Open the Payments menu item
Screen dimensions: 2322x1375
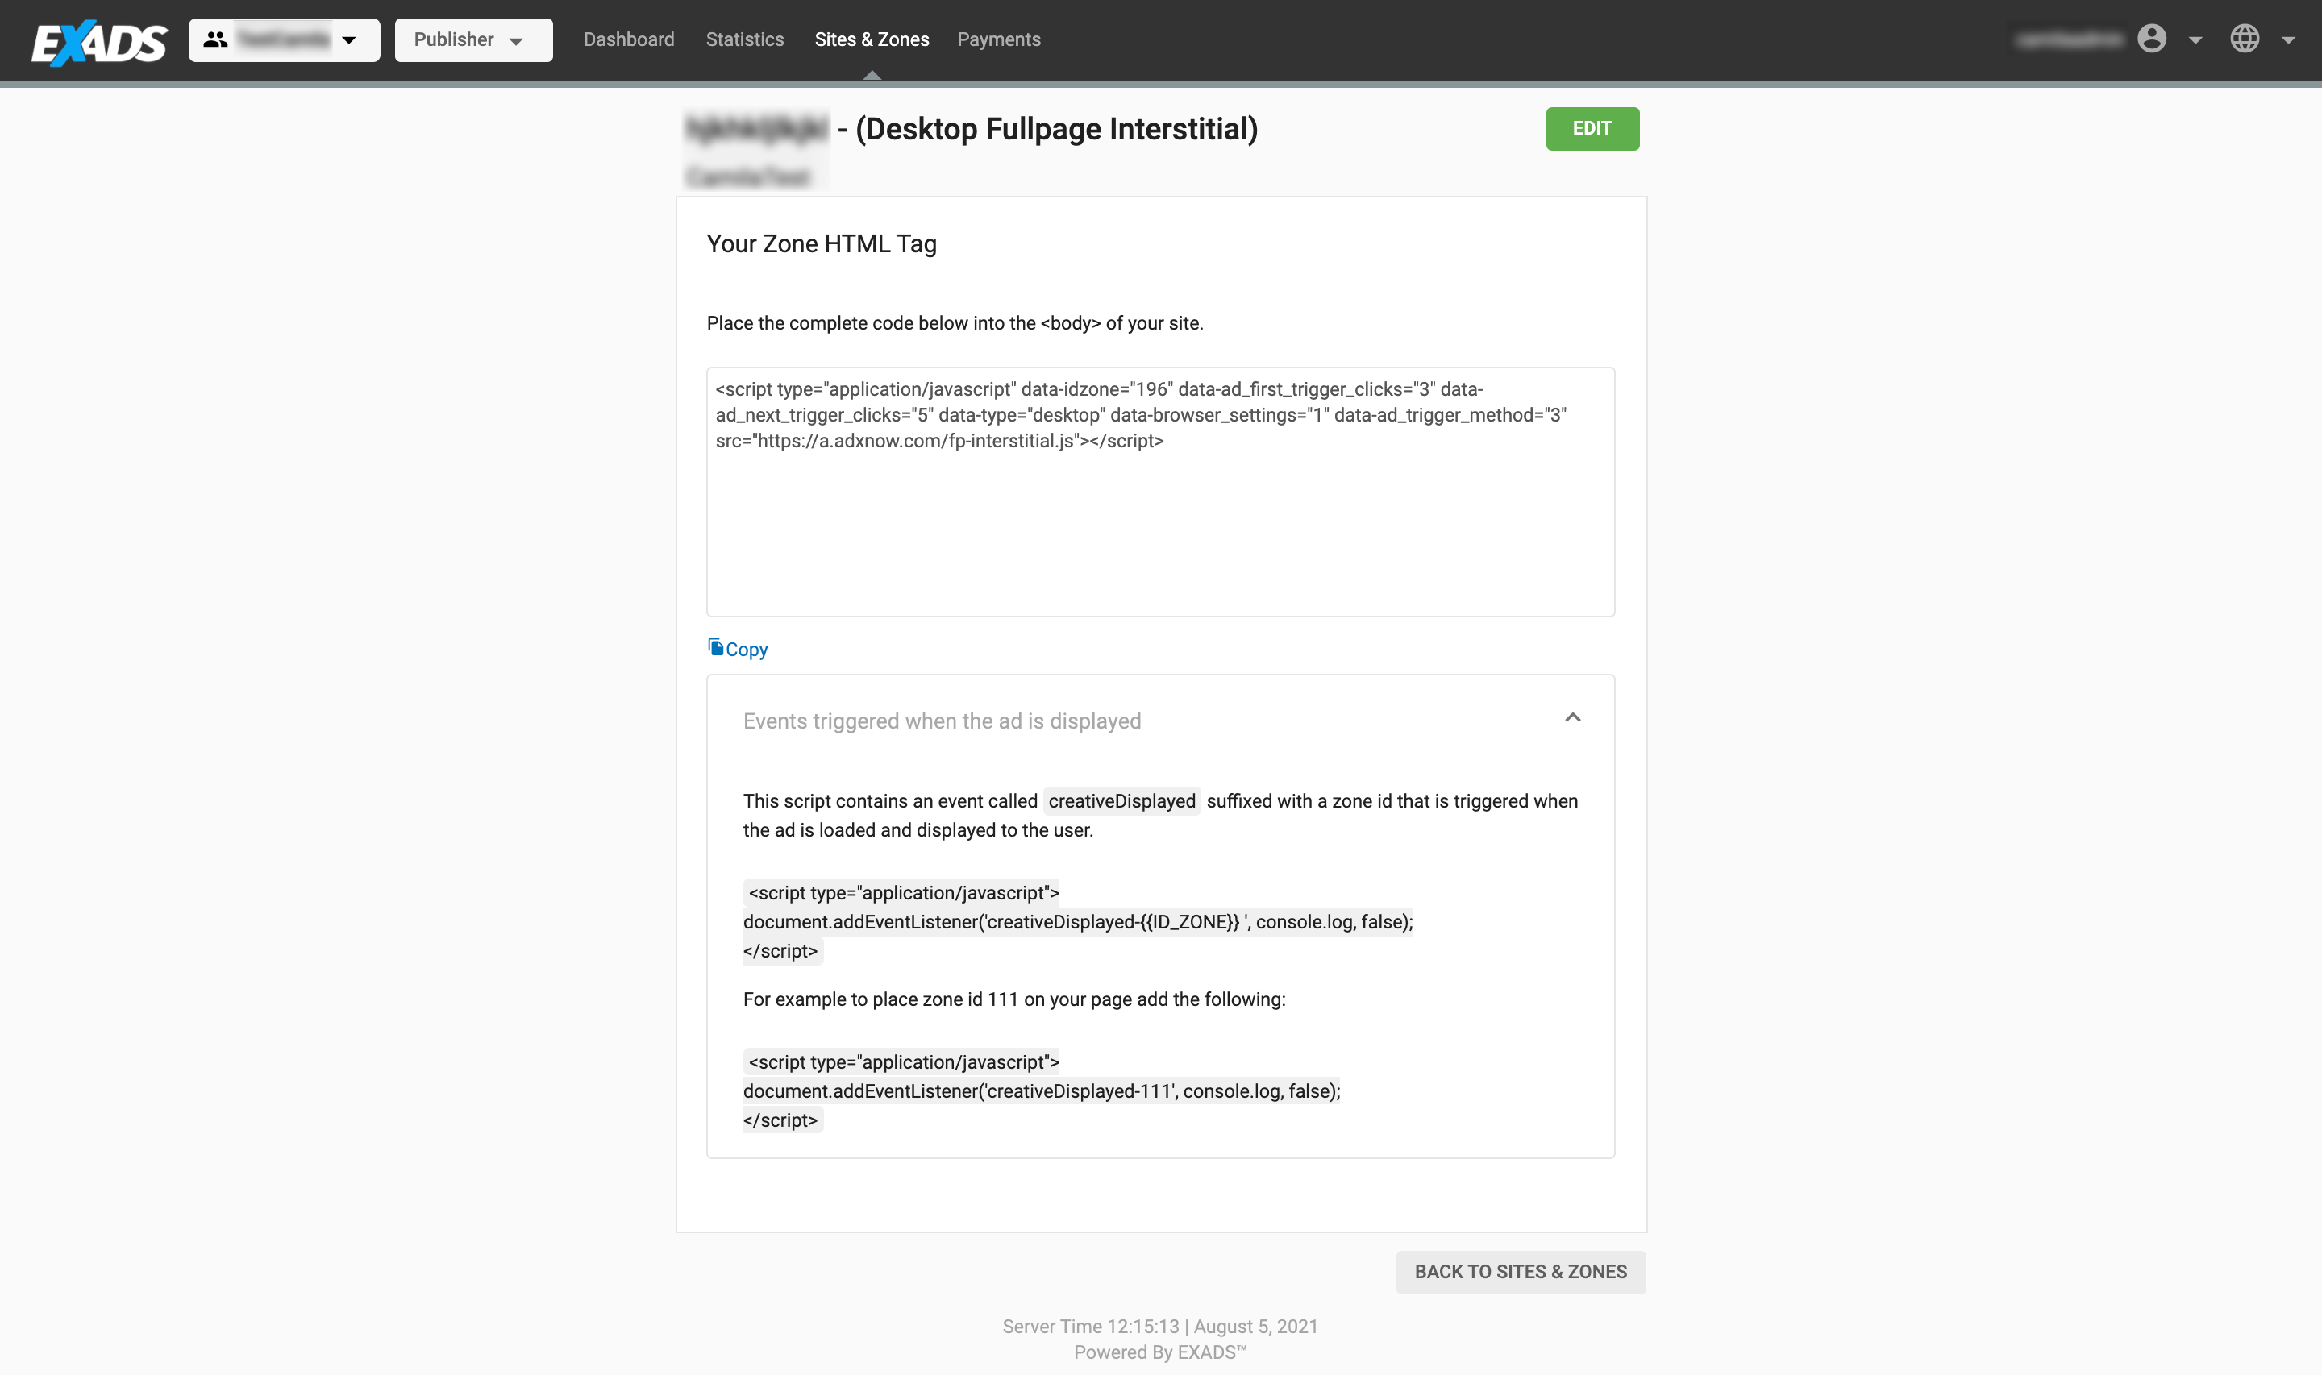[998, 39]
